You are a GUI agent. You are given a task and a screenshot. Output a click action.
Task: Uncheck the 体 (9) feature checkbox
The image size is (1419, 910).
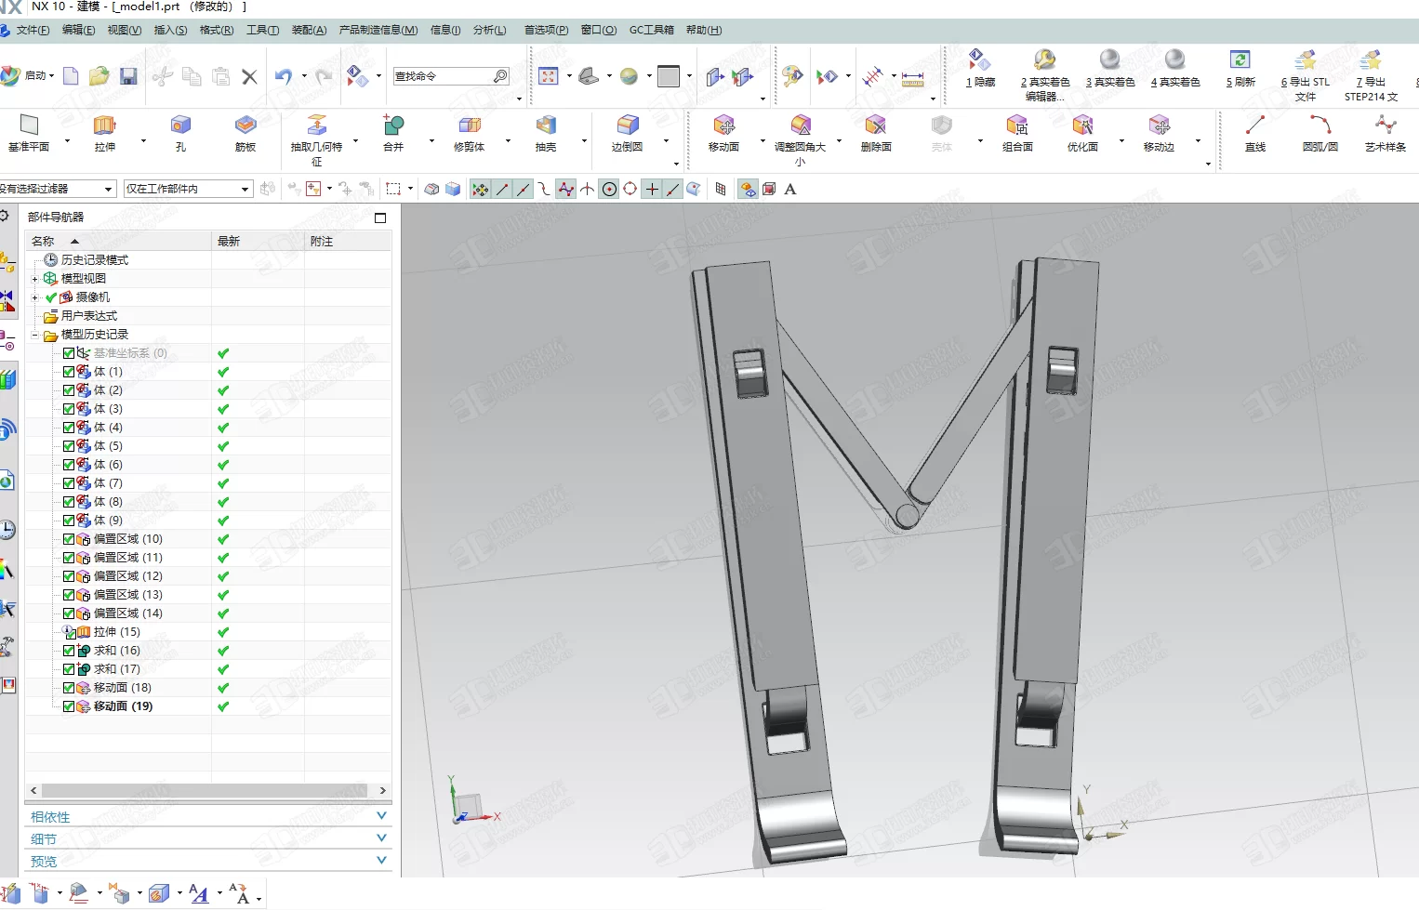click(x=69, y=521)
